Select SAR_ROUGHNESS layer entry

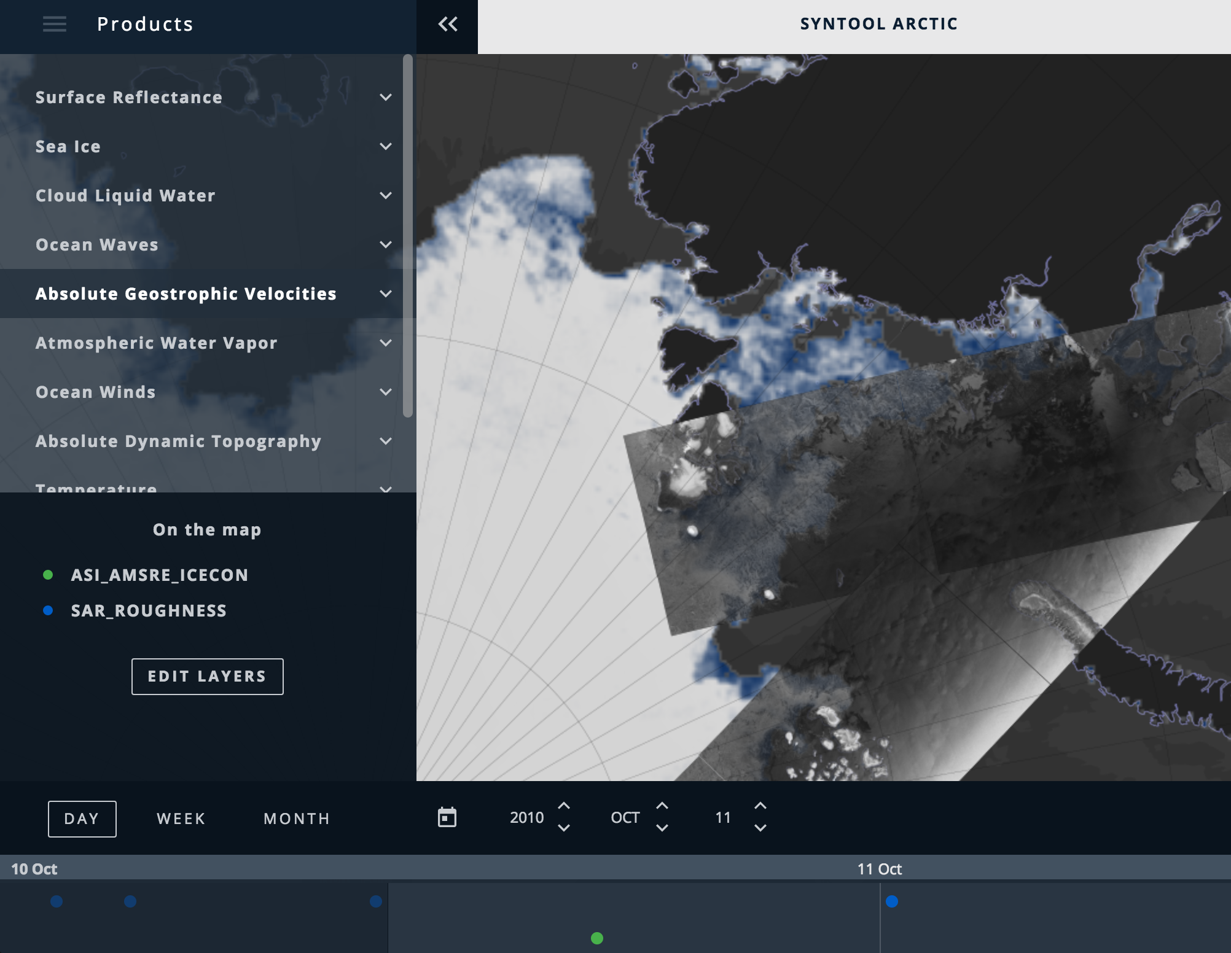click(x=149, y=610)
